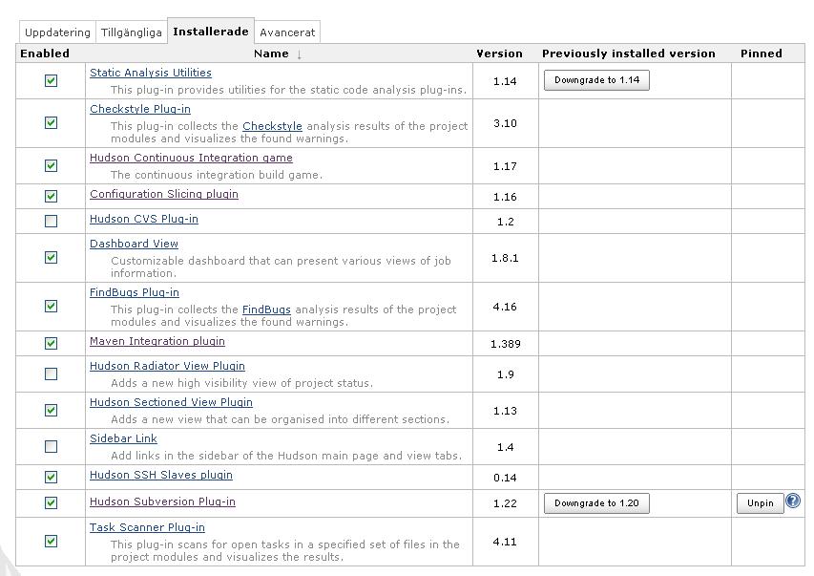
Task: Select the Installerade tab
Action: 210,32
